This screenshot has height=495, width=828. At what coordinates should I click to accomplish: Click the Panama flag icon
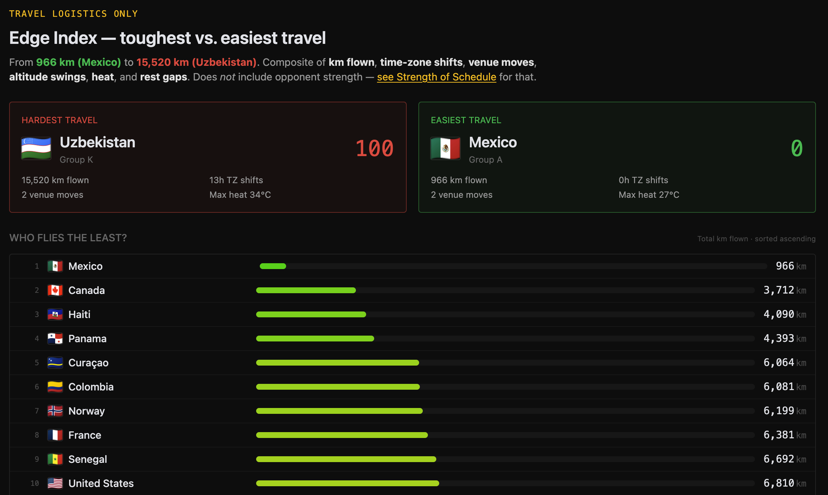click(55, 339)
